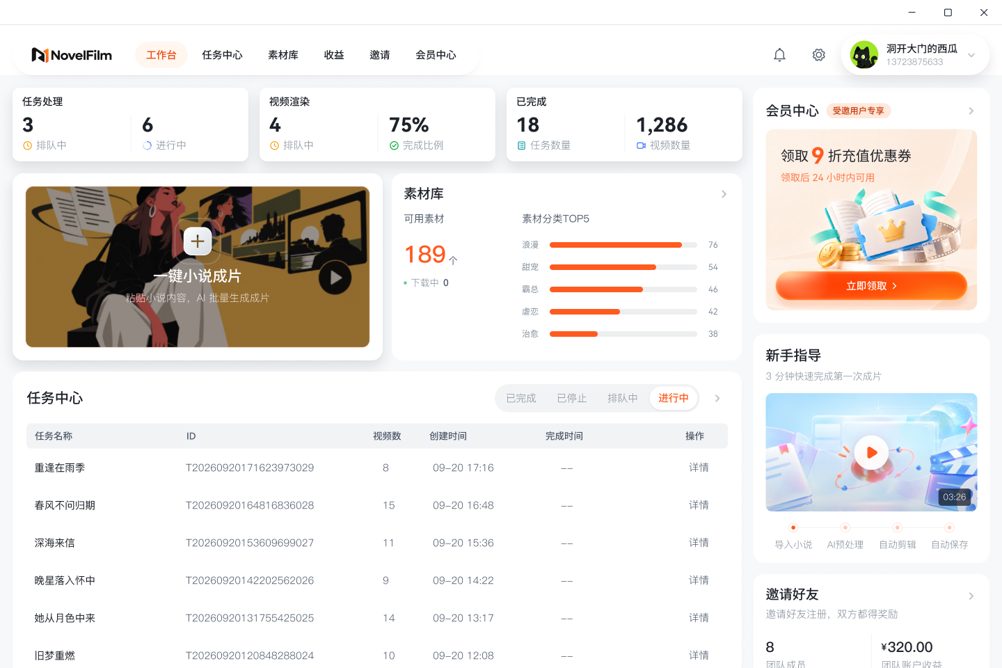Open 任务中心 in top navigation
The width and height of the screenshot is (1002, 668).
[223, 55]
